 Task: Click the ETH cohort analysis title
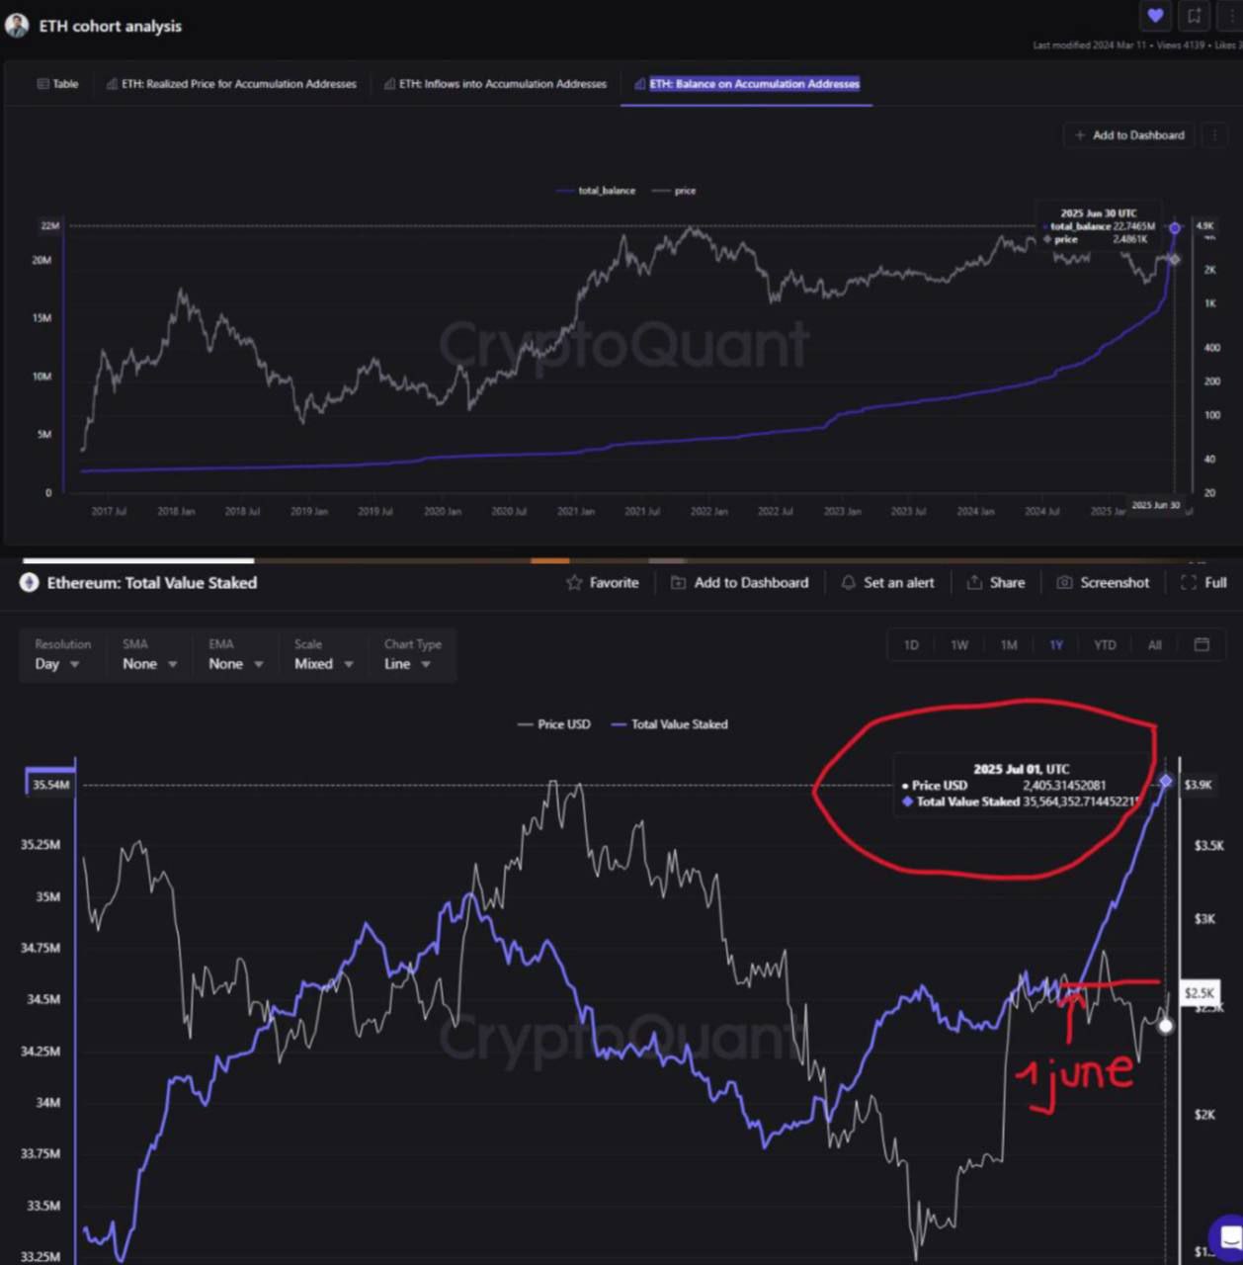click(x=110, y=26)
